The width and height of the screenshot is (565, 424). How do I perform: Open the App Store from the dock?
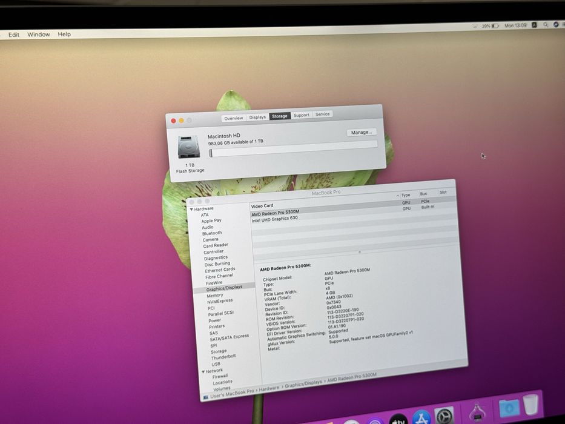421,418
